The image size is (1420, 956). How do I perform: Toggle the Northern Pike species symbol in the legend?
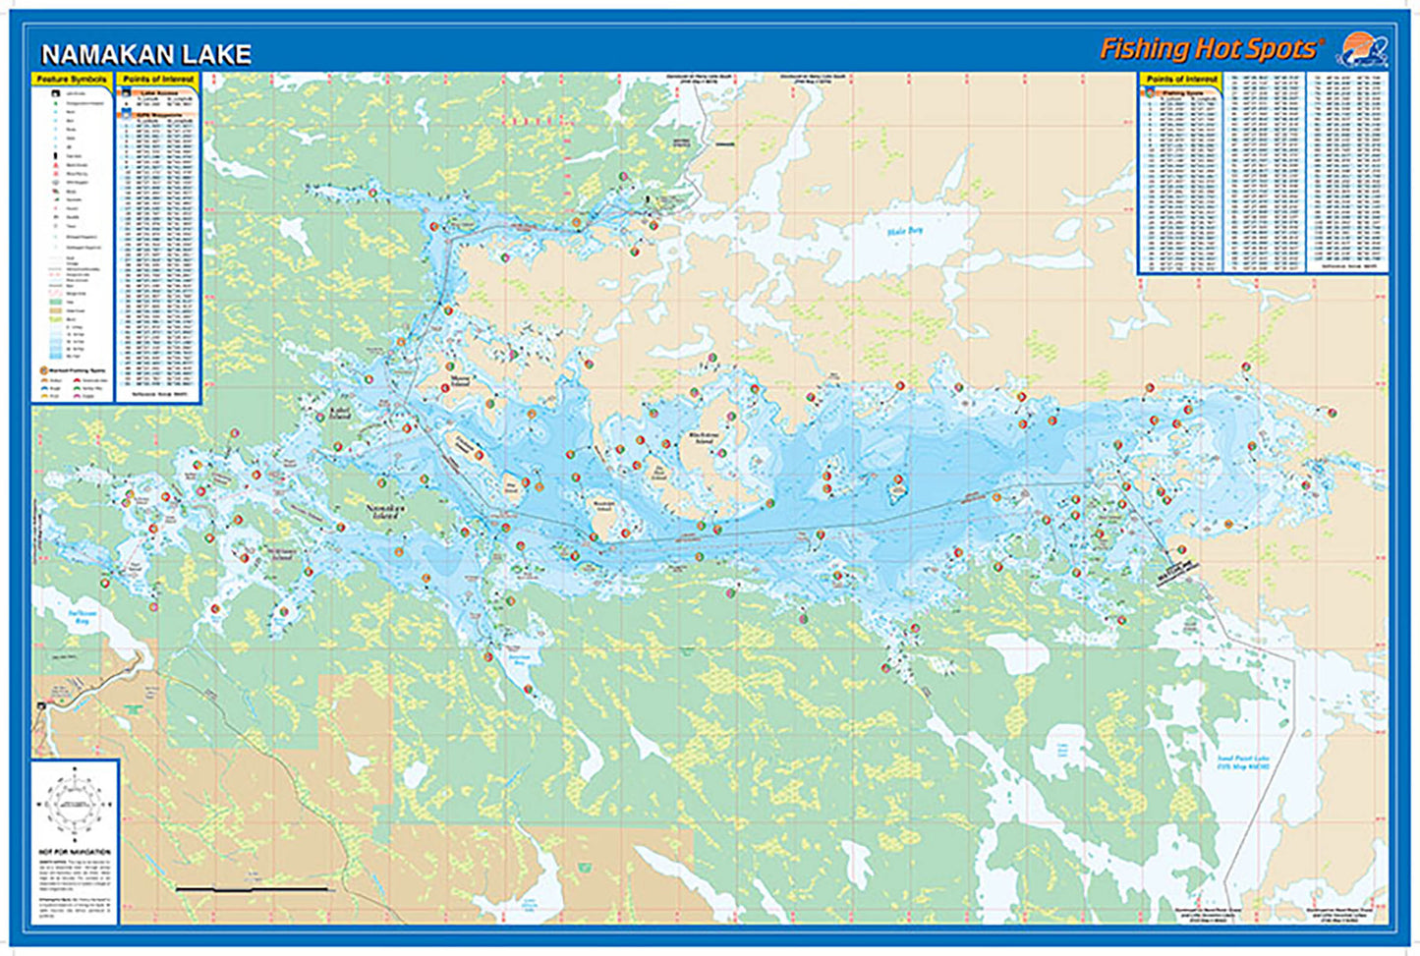pyautogui.click(x=77, y=388)
